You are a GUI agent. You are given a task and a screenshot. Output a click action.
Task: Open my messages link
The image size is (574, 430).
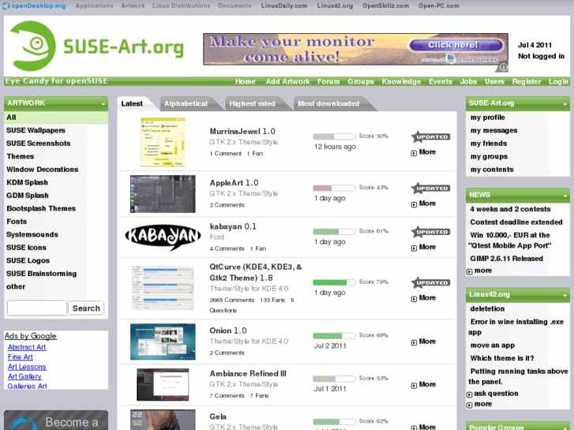coord(493,130)
